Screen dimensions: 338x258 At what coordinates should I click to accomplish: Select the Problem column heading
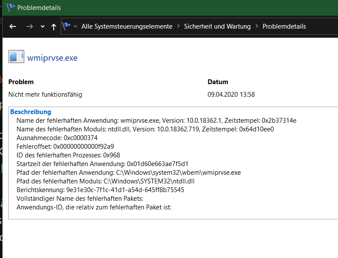pyautogui.click(x=21, y=82)
